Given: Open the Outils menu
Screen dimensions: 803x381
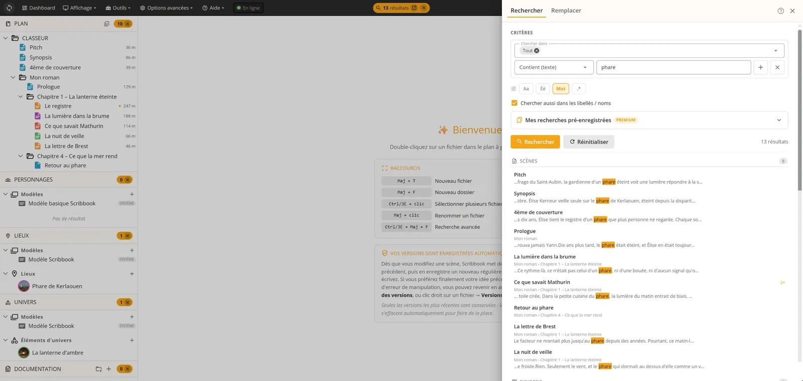Looking at the screenshot, I should 118,8.
